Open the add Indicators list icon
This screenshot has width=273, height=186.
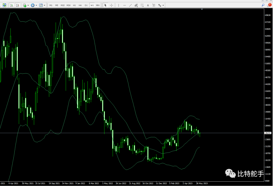pos(25,5)
